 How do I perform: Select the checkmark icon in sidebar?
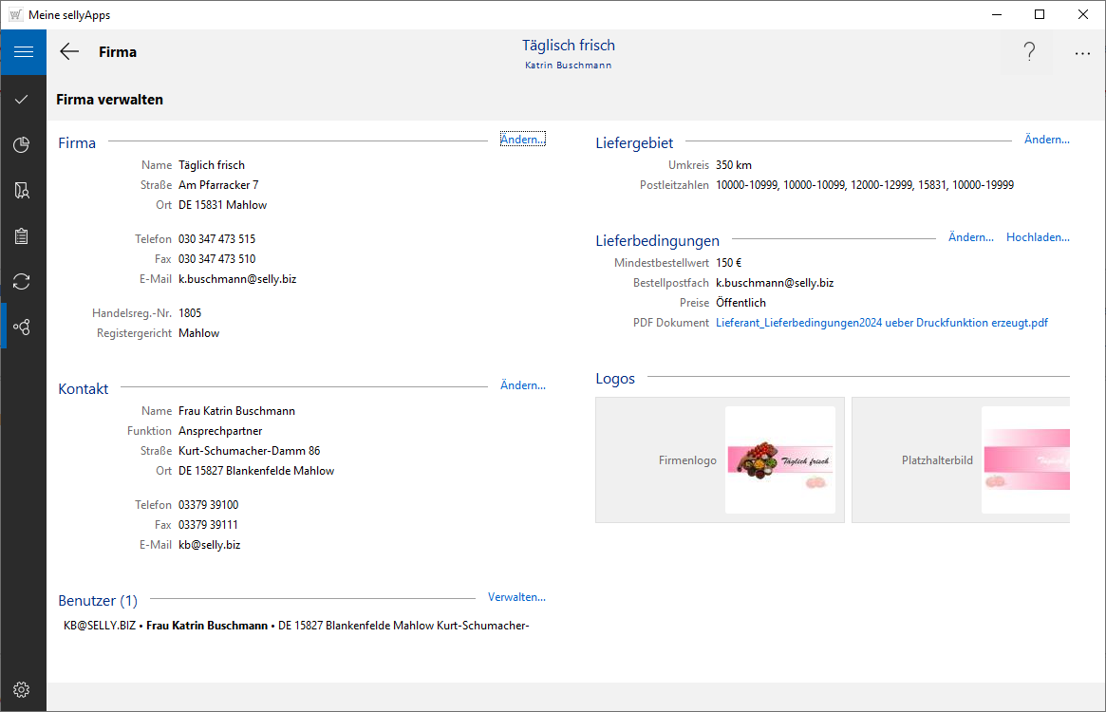[23, 99]
